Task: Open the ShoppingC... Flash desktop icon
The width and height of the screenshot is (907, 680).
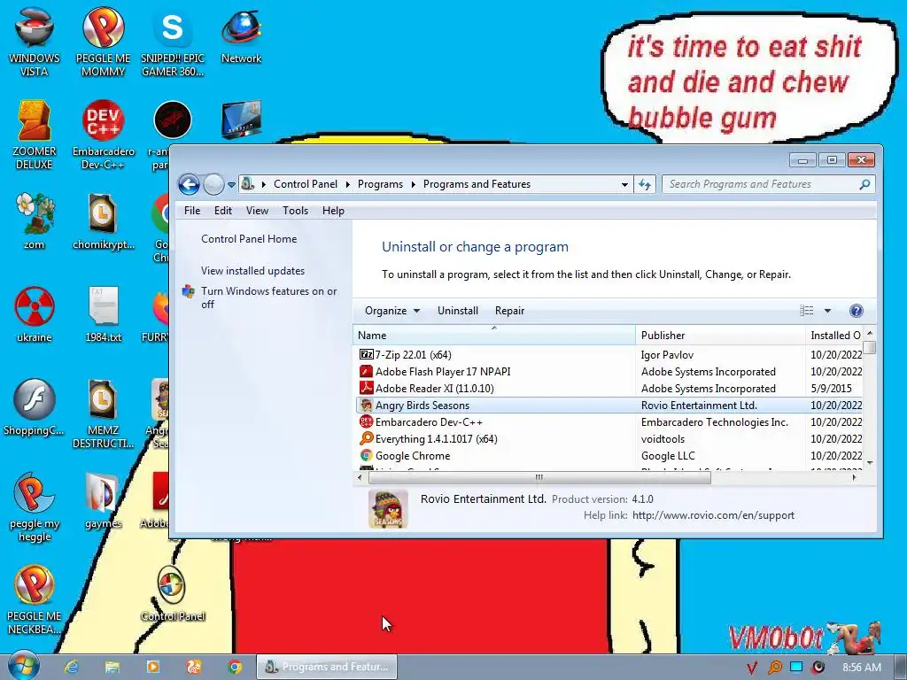Action: point(35,407)
